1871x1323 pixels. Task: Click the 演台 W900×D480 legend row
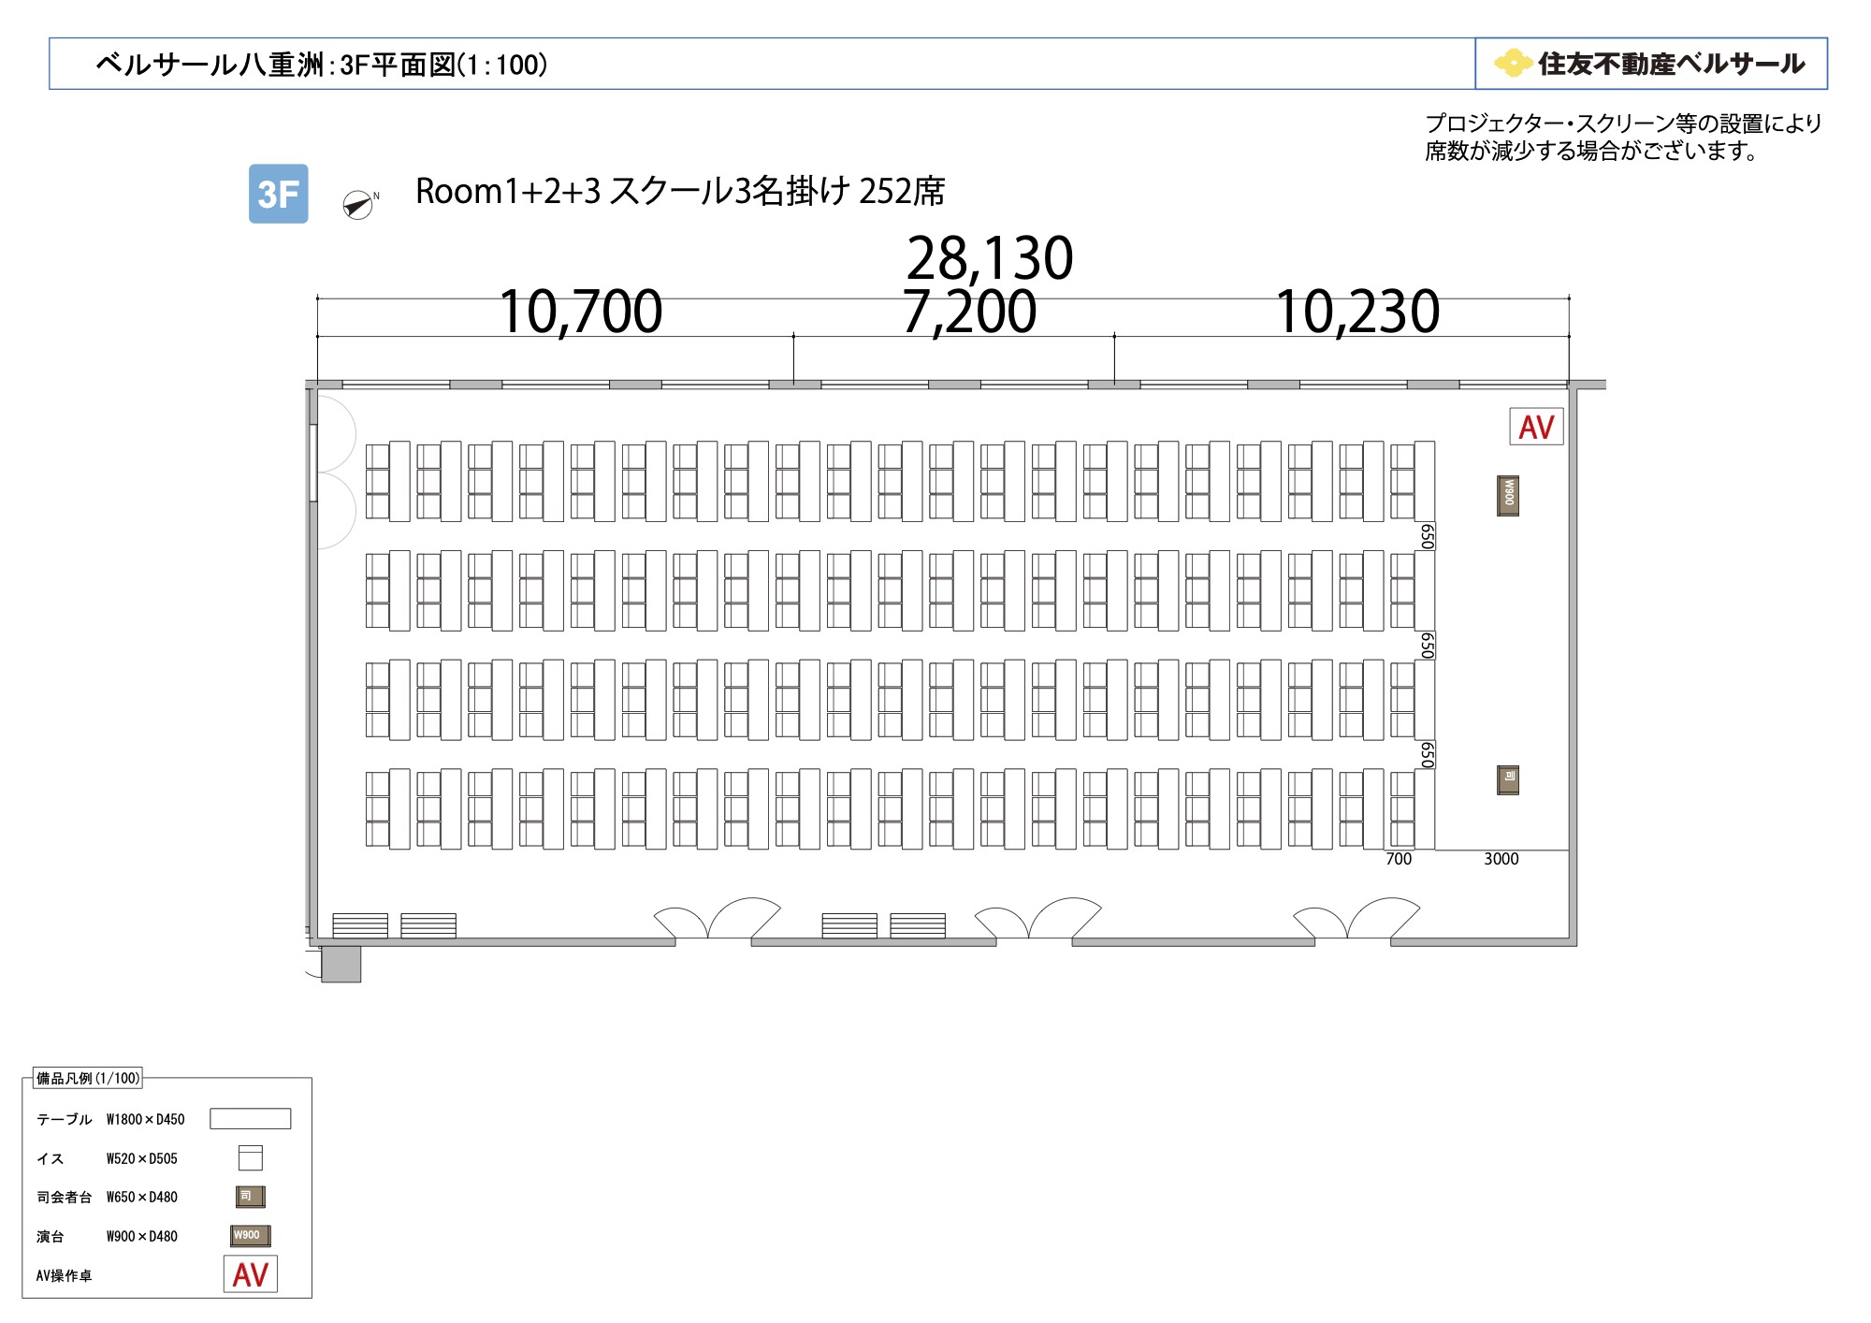coord(153,1236)
